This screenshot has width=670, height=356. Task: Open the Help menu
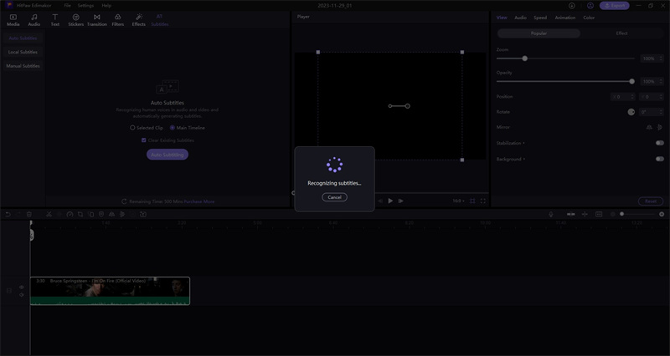coord(106,6)
